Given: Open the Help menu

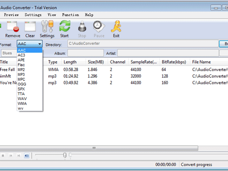Looking at the screenshot, I should tap(89, 15).
